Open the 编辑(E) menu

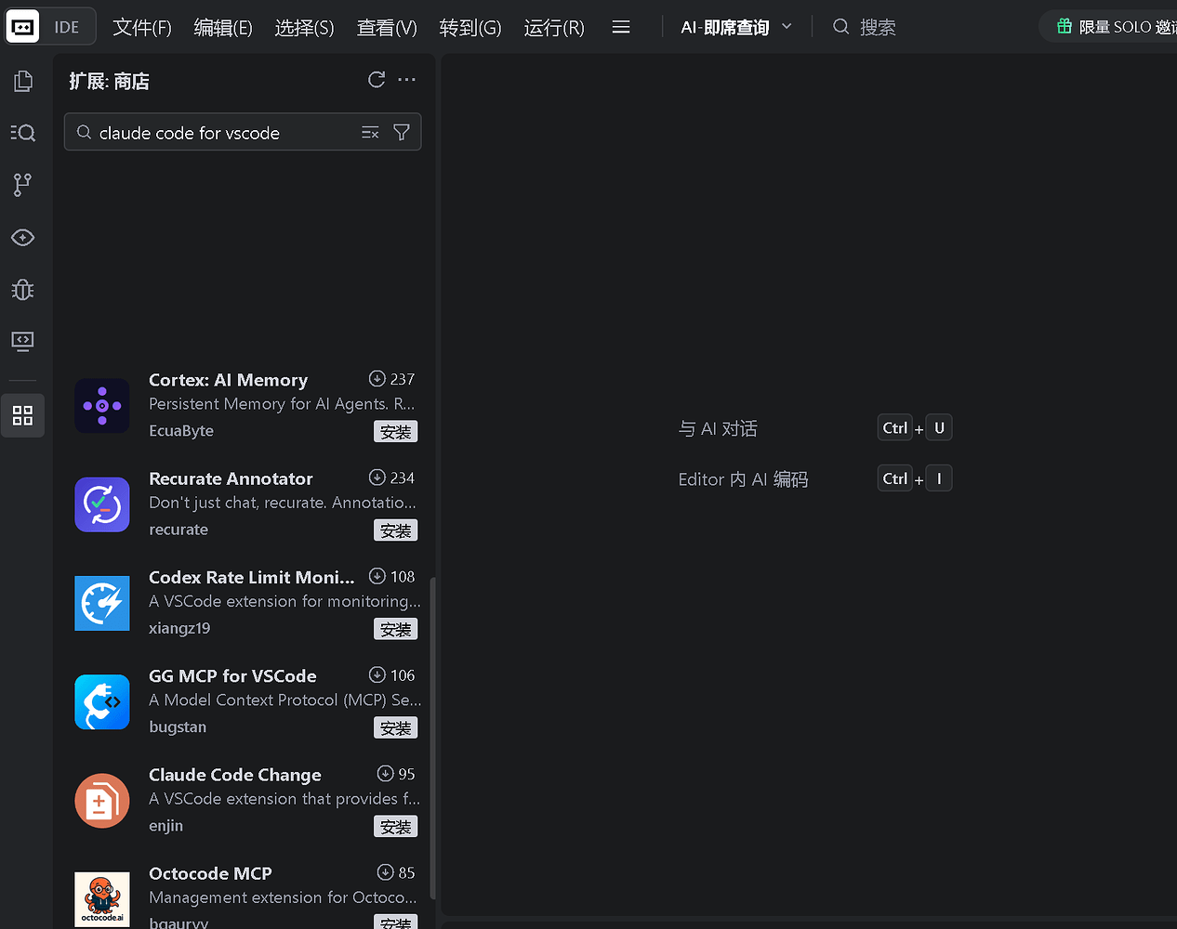(223, 28)
